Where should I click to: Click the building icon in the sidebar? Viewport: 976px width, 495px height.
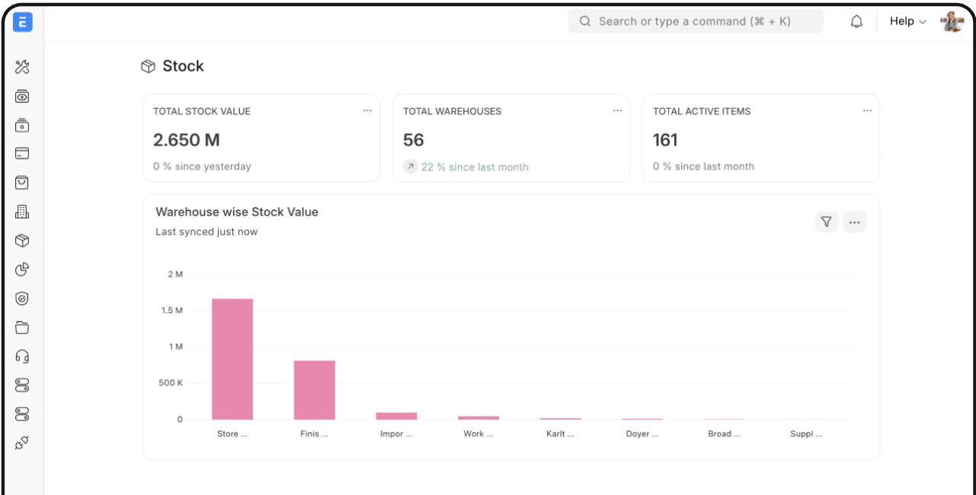pyautogui.click(x=22, y=212)
